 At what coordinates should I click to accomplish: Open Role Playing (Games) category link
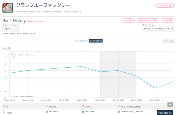(x=25, y=12)
